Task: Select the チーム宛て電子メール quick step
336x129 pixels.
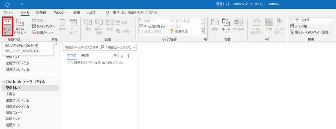Action: coord(154,26)
